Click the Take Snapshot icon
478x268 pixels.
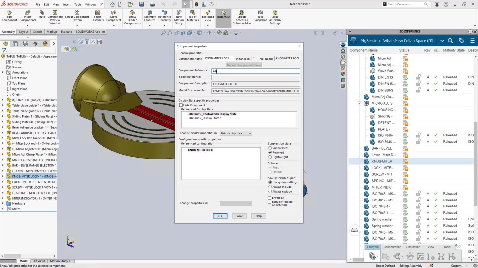point(260,16)
